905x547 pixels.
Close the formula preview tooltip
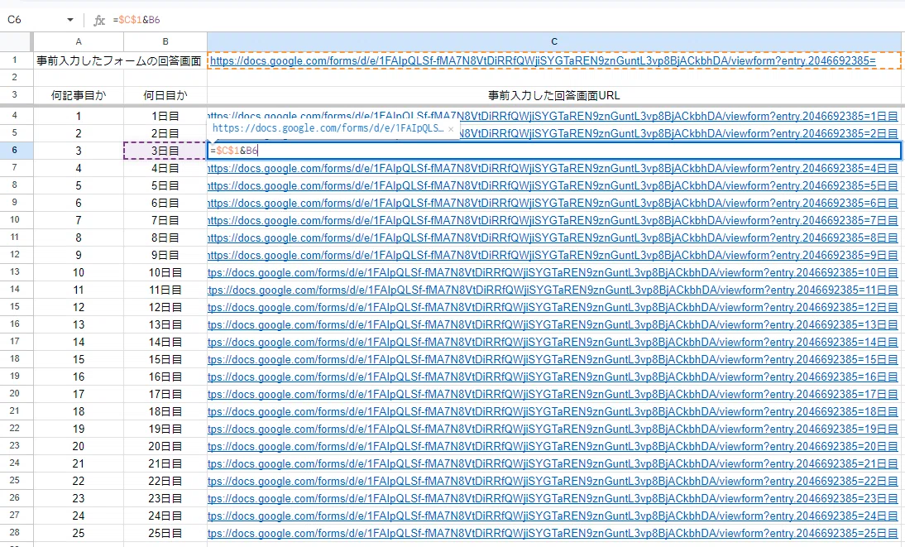coord(451,129)
